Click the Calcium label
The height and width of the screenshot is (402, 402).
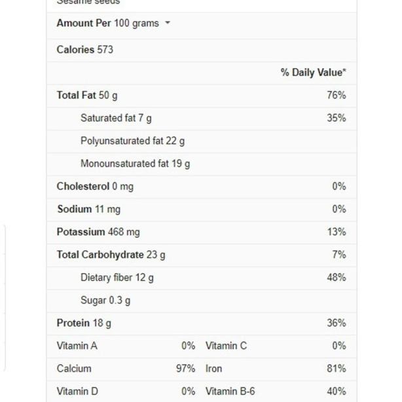click(74, 369)
